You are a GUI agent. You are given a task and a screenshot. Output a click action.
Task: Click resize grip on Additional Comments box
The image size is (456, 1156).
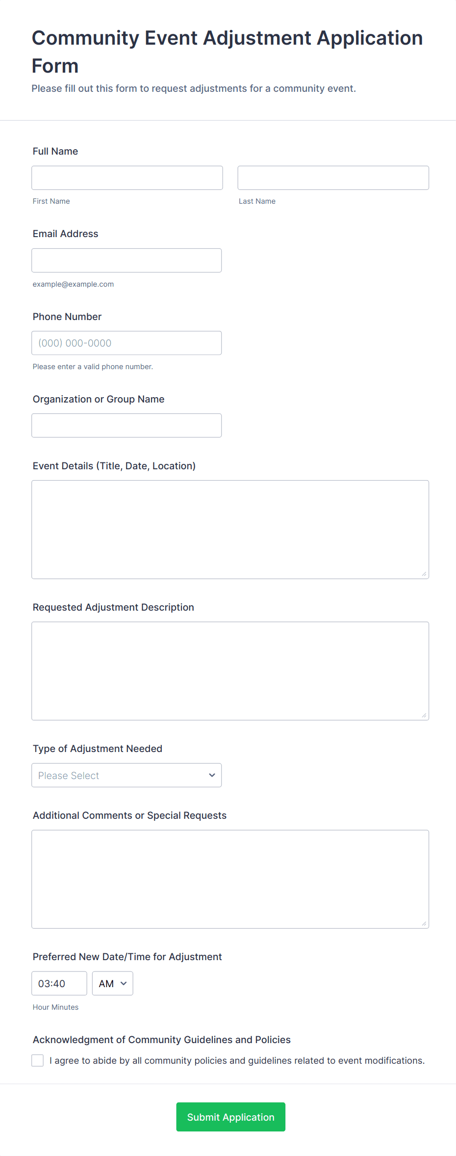point(424,923)
